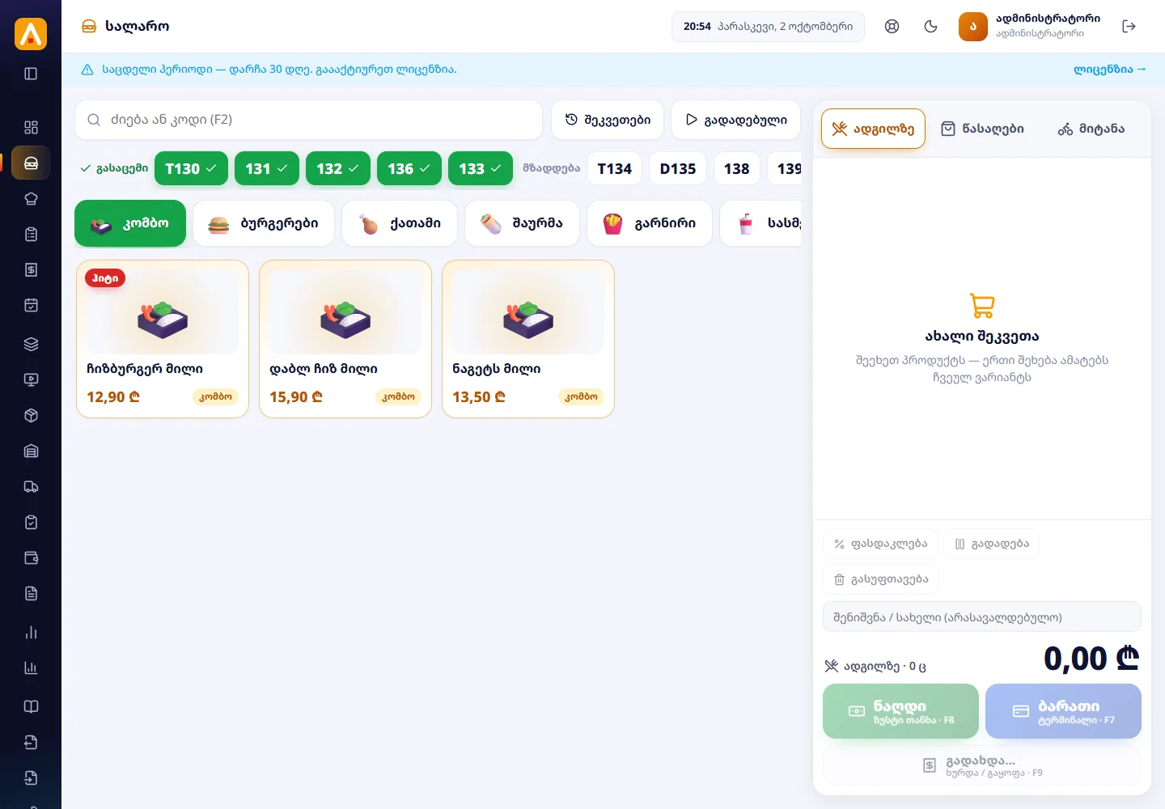The image size is (1165, 809).
Task: Add ჩიზბურგერ მილი product card
Action: click(163, 339)
